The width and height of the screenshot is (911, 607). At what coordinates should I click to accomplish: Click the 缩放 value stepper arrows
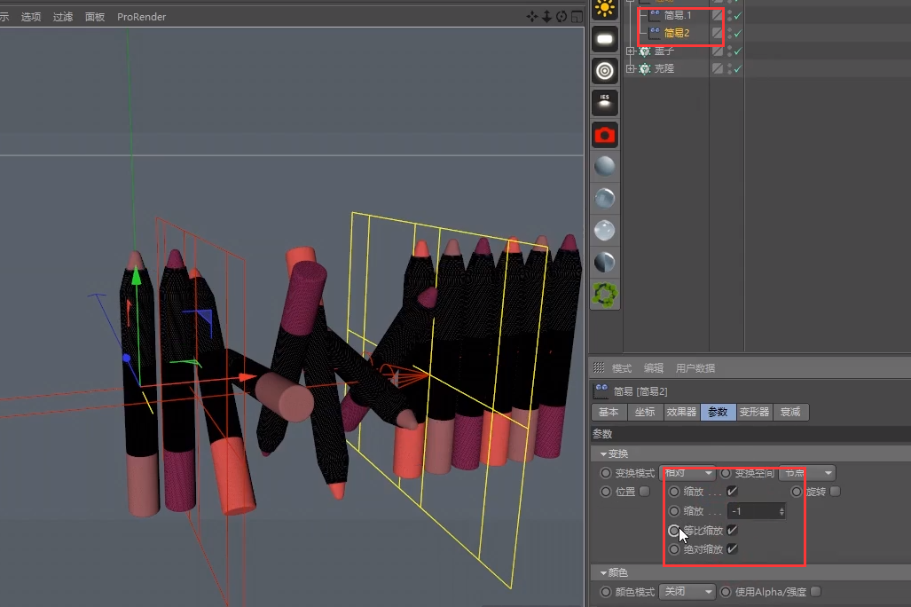coord(781,511)
